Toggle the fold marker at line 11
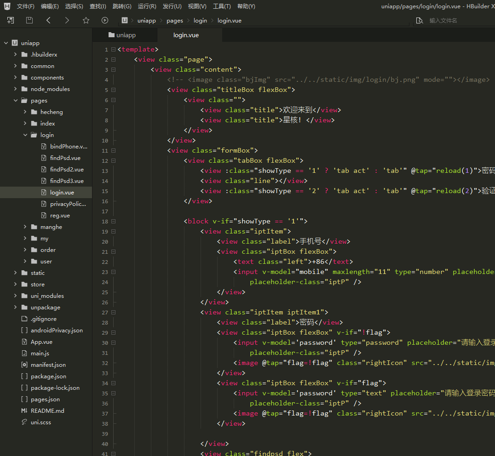 [x=113, y=151]
